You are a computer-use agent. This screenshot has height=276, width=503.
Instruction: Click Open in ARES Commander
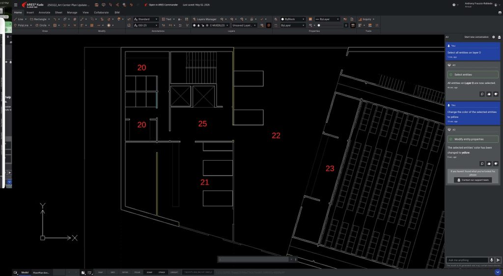tap(161, 5)
